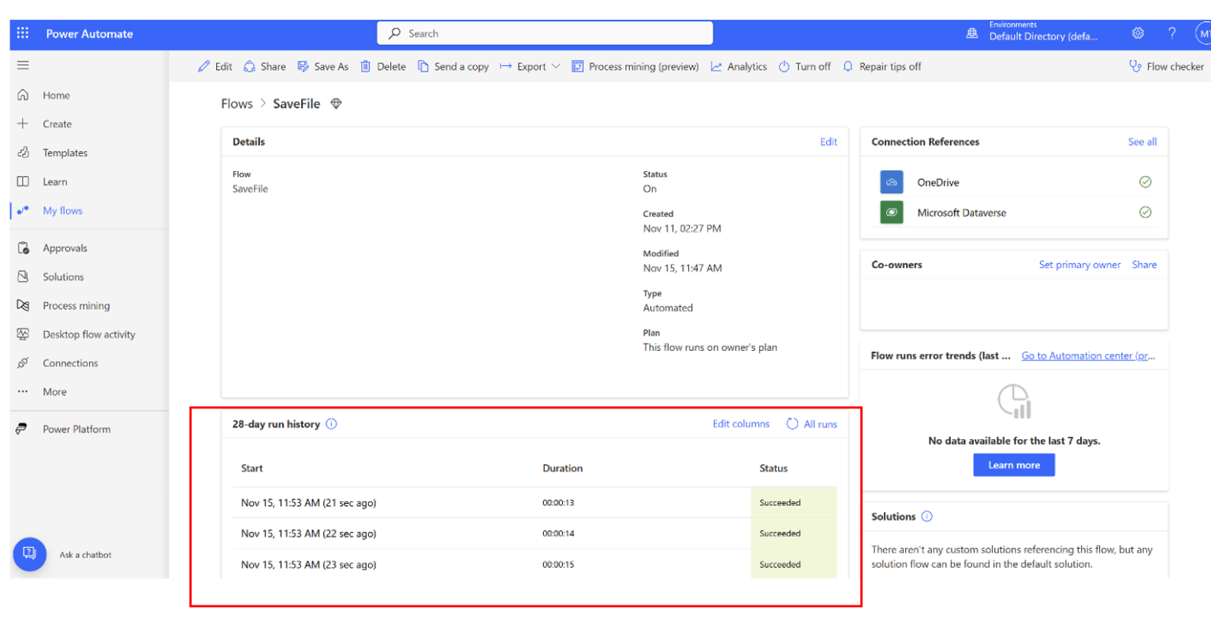Click inside the Search field
The height and width of the screenshot is (637, 1211).
pos(544,33)
